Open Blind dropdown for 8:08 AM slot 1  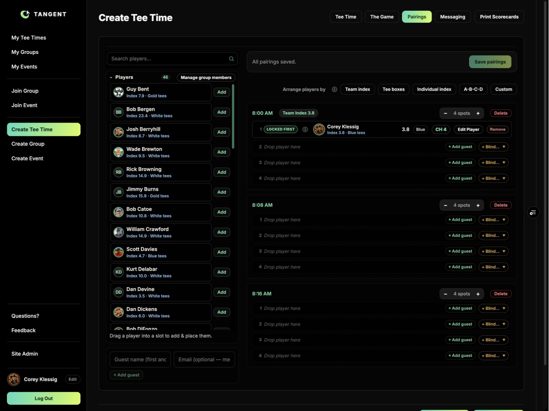pyautogui.click(x=493, y=220)
